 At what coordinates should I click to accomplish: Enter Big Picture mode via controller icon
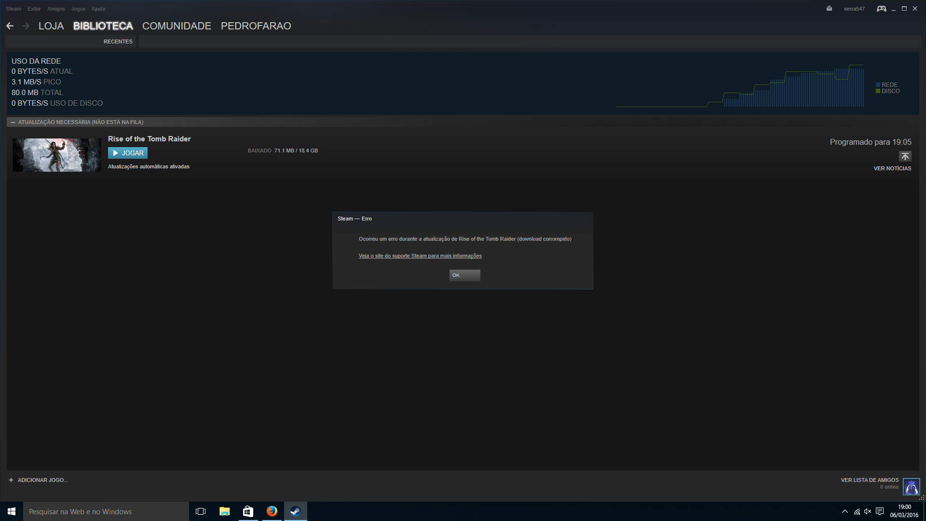point(881,8)
